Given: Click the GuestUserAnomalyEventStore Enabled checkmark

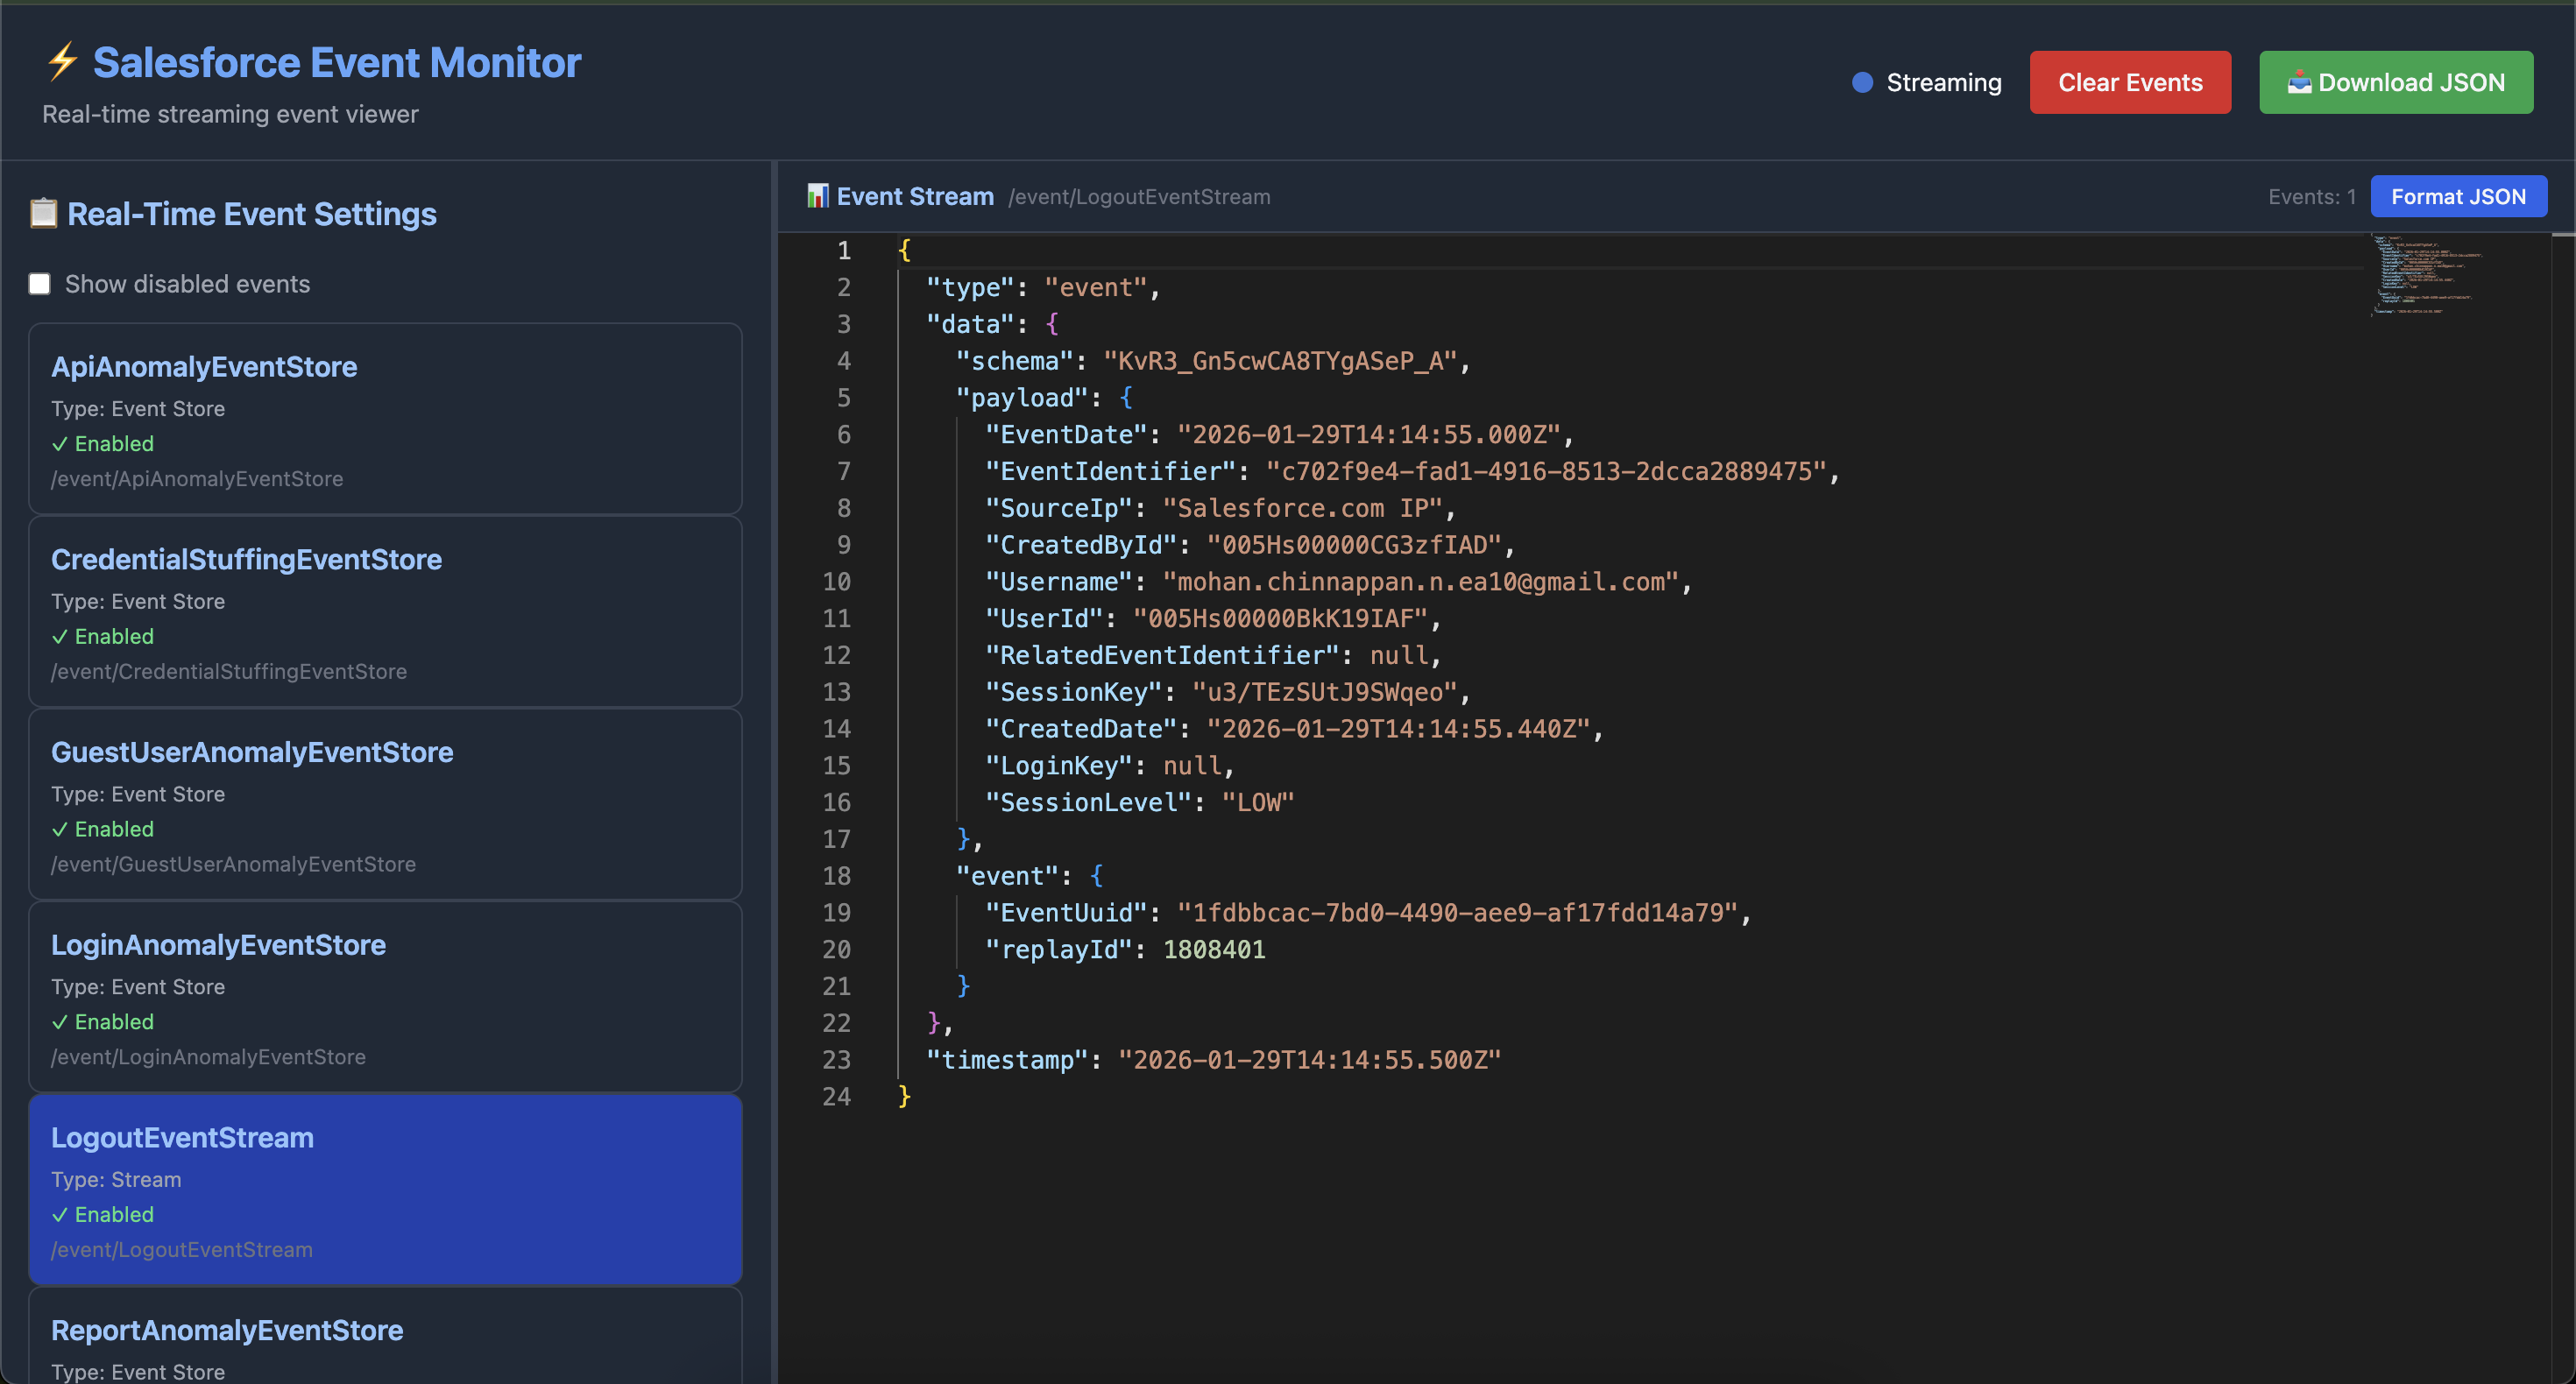Looking at the screenshot, I should point(60,829).
